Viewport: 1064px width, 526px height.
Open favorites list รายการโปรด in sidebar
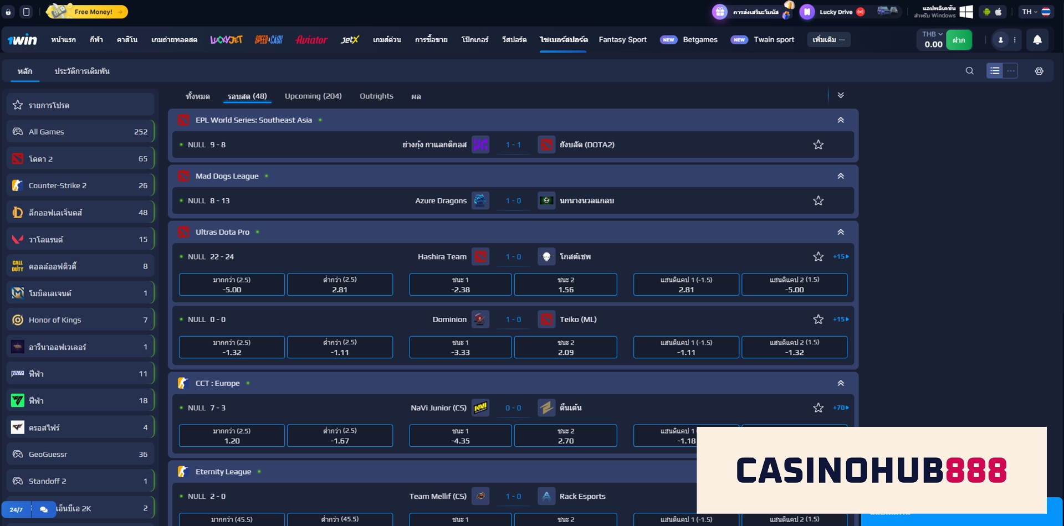pos(80,105)
